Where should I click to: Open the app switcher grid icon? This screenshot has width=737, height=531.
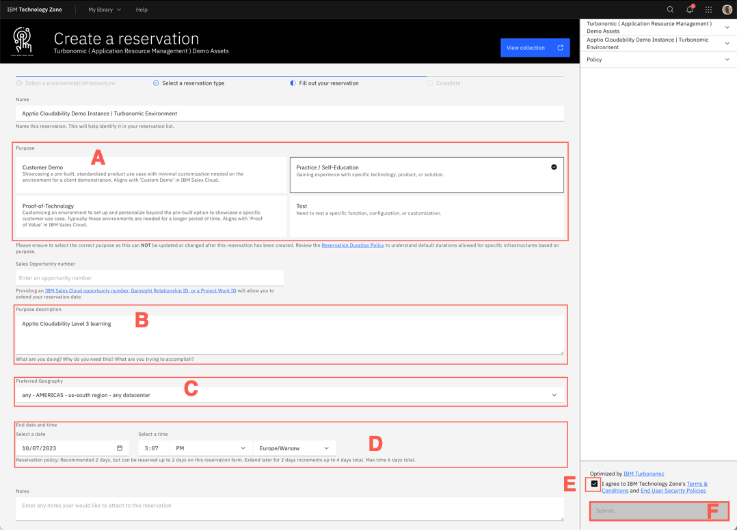[x=708, y=10]
